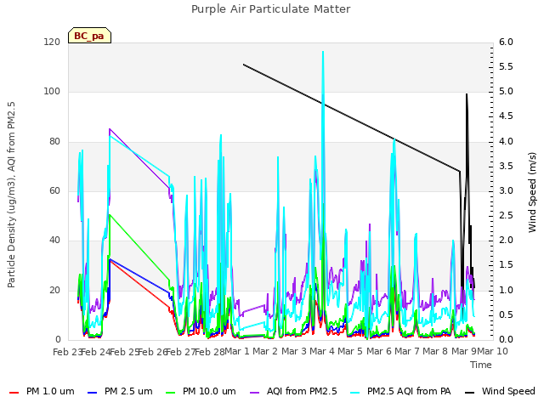
Task: Toggle the PM 10.0 um legend label
Action: tap(209, 391)
